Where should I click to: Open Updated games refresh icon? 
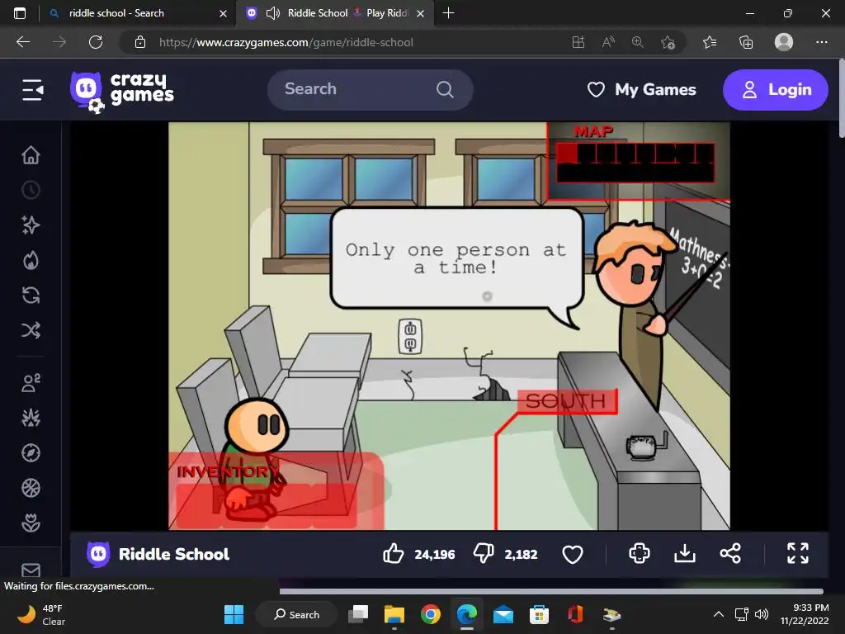point(31,296)
